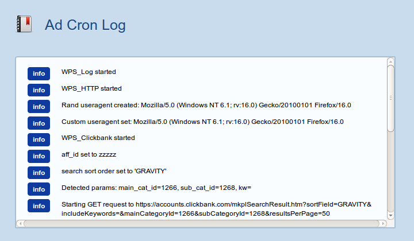
Task: Click the vertical scrollbar up arrow
Action: [x=391, y=61]
